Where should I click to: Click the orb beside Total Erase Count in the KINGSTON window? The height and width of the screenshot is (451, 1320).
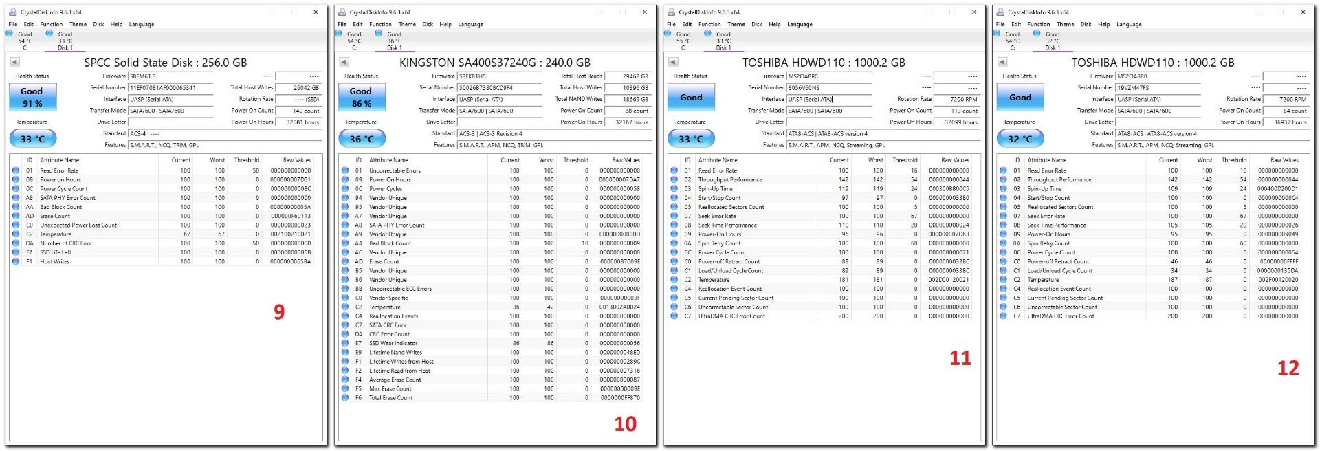click(345, 397)
